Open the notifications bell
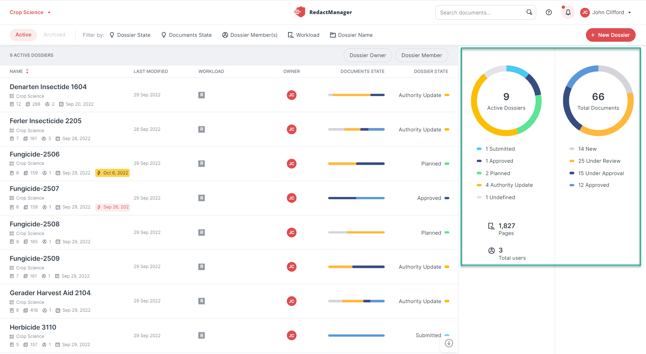646x354 pixels. pos(568,12)
